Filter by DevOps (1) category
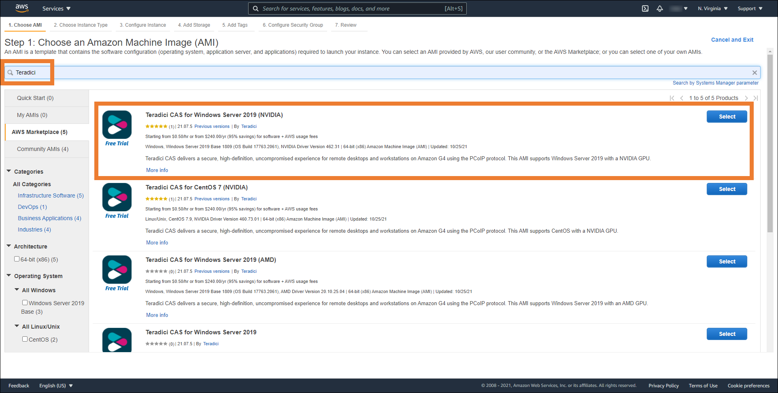The image size is (778, 393). 32,207
